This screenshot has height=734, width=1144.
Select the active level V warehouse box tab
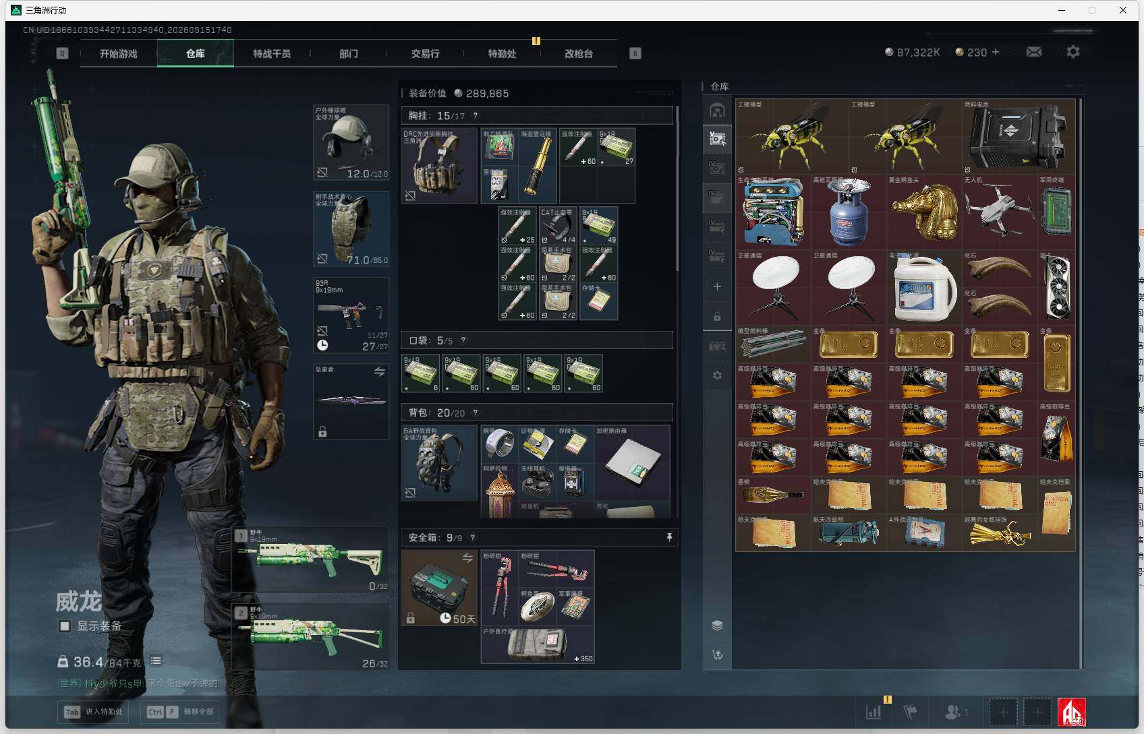717,139
